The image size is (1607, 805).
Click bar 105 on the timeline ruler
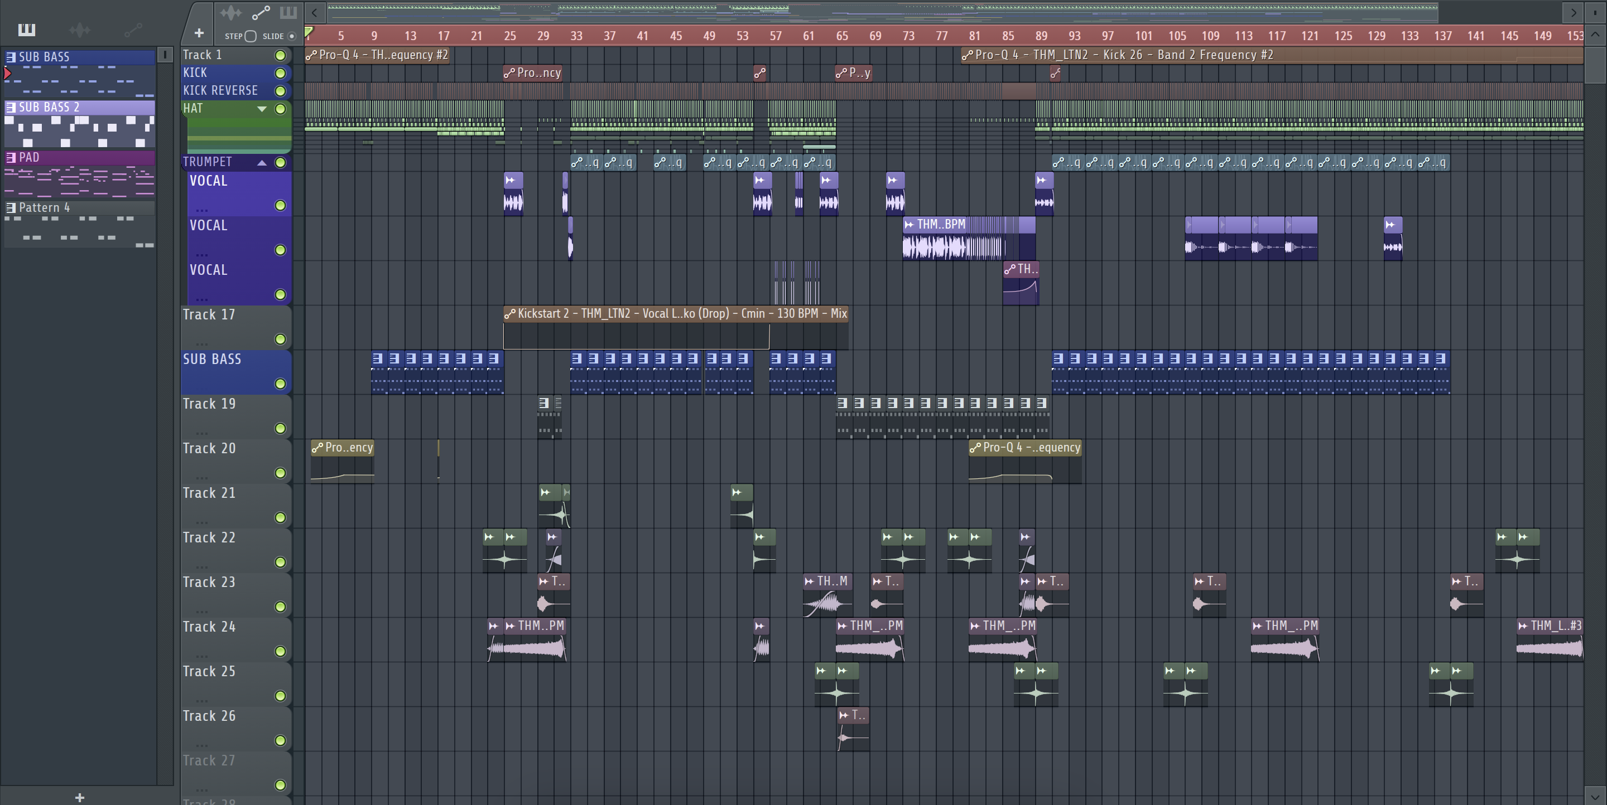(x=1177, y=36)
